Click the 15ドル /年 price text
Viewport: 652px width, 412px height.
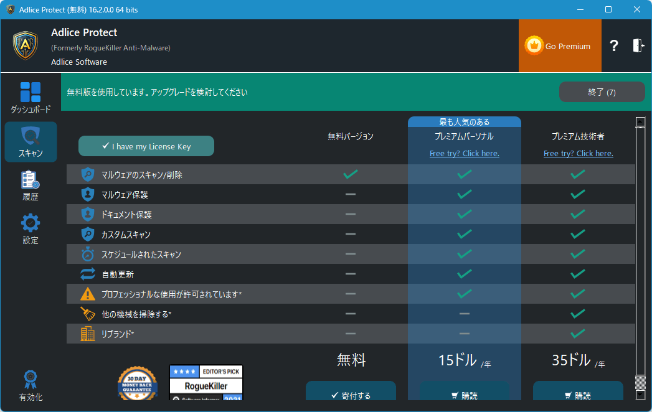[x=465, y=360]
